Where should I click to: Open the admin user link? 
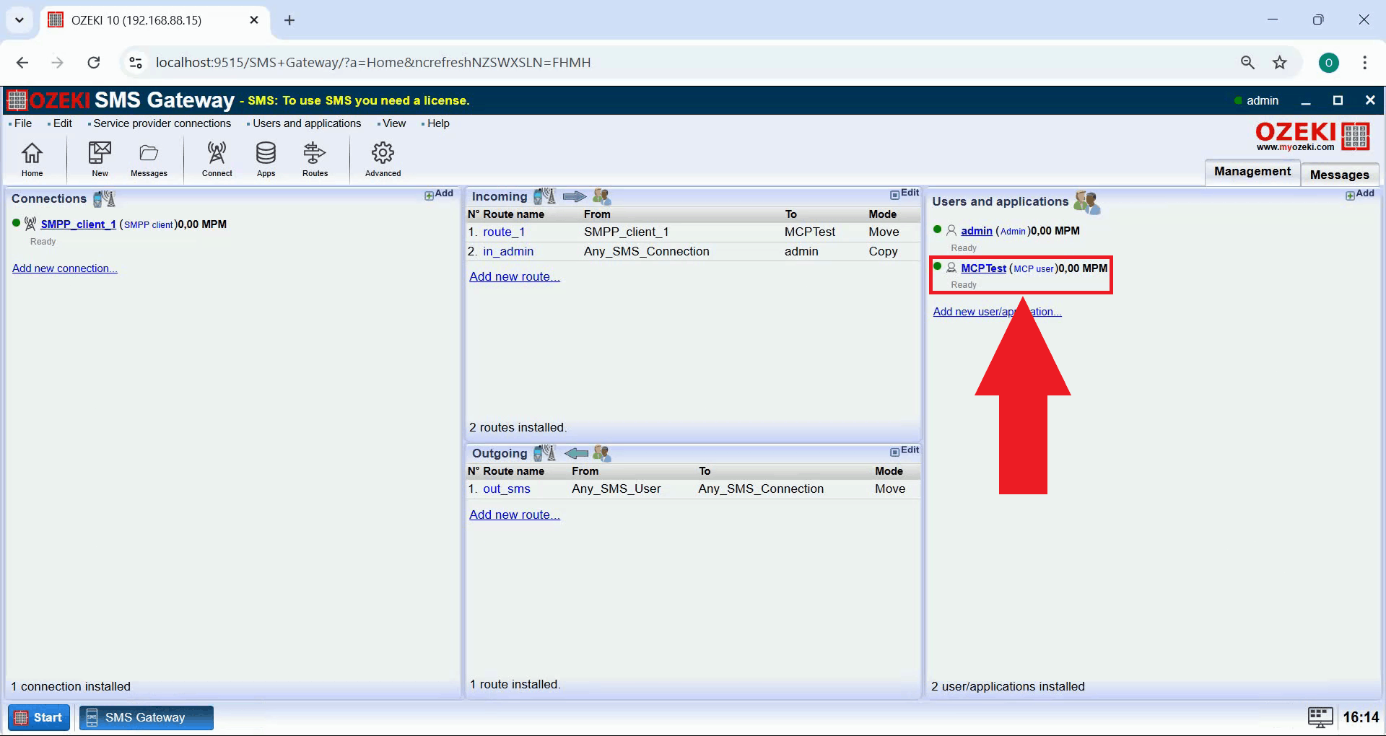[977, 231]
